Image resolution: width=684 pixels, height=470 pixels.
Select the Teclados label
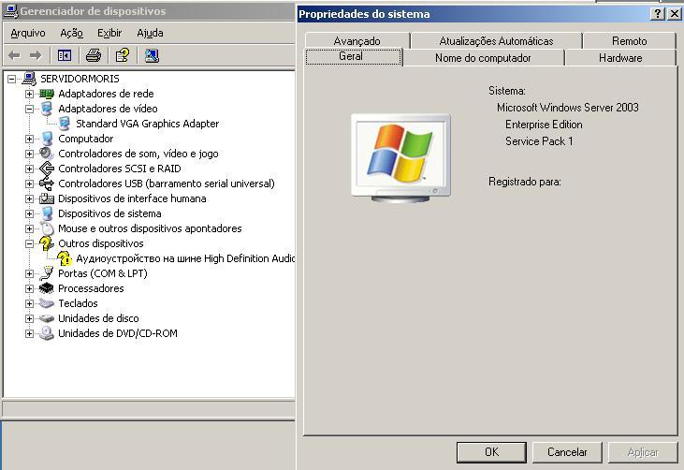point(78,303)
